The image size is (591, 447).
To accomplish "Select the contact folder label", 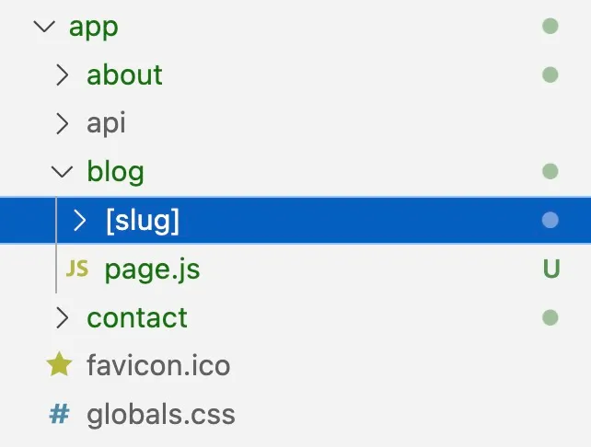I will (x=137, y=318).
